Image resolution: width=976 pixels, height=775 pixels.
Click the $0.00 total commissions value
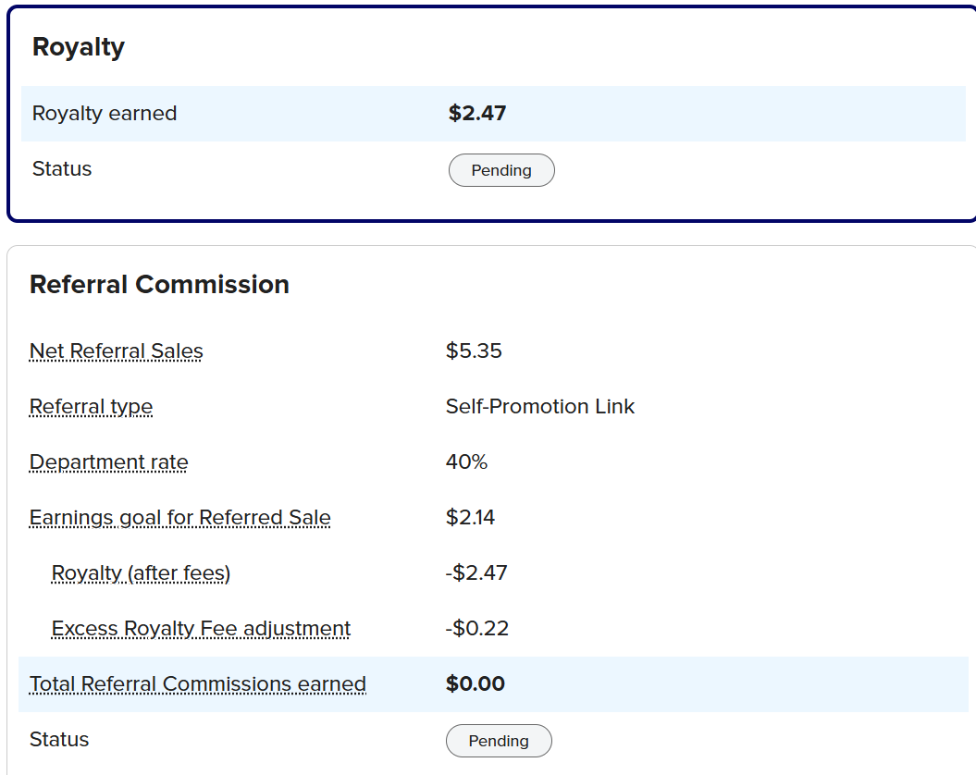476,683
